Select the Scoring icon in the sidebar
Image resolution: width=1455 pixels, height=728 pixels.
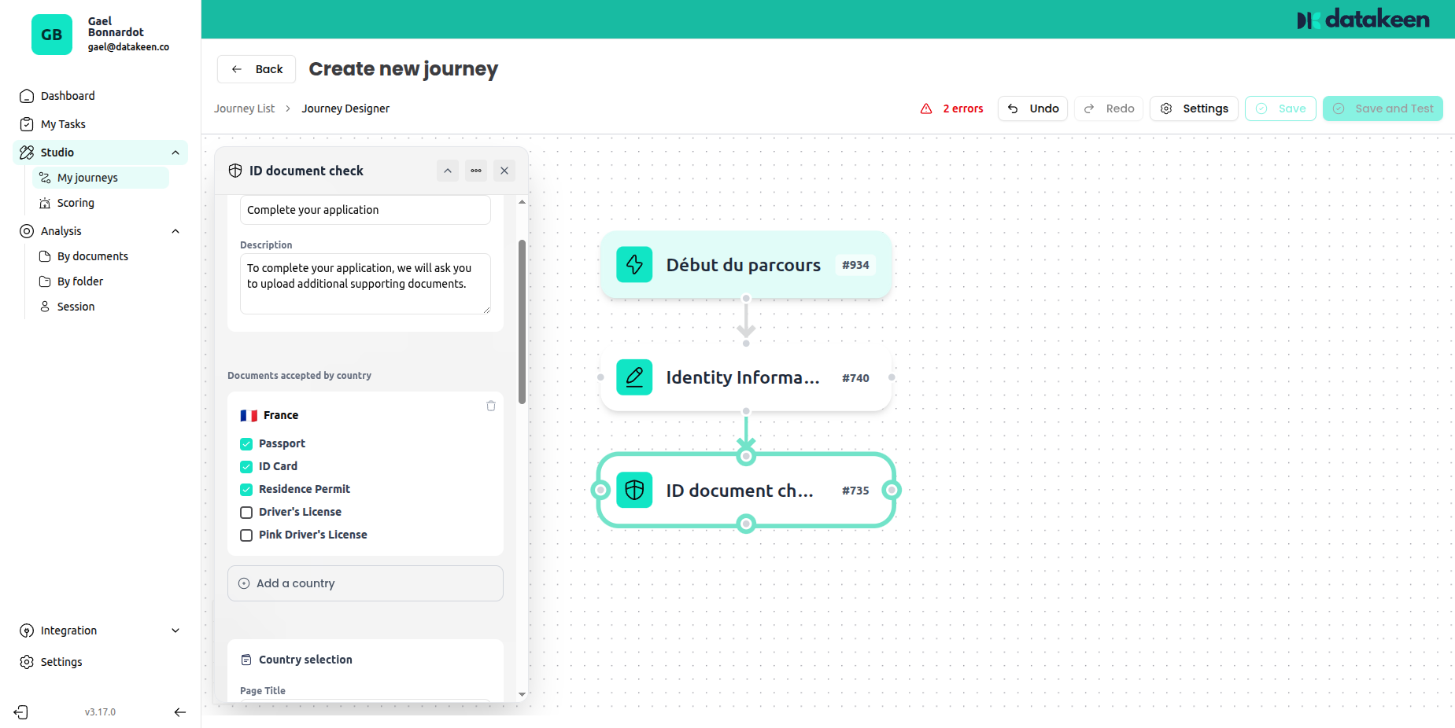tap(45, 203)
